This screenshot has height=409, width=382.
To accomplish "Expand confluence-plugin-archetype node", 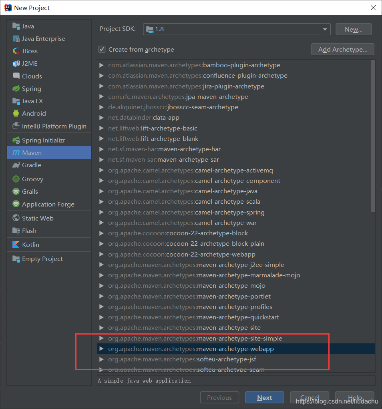I will click(101, 75).
